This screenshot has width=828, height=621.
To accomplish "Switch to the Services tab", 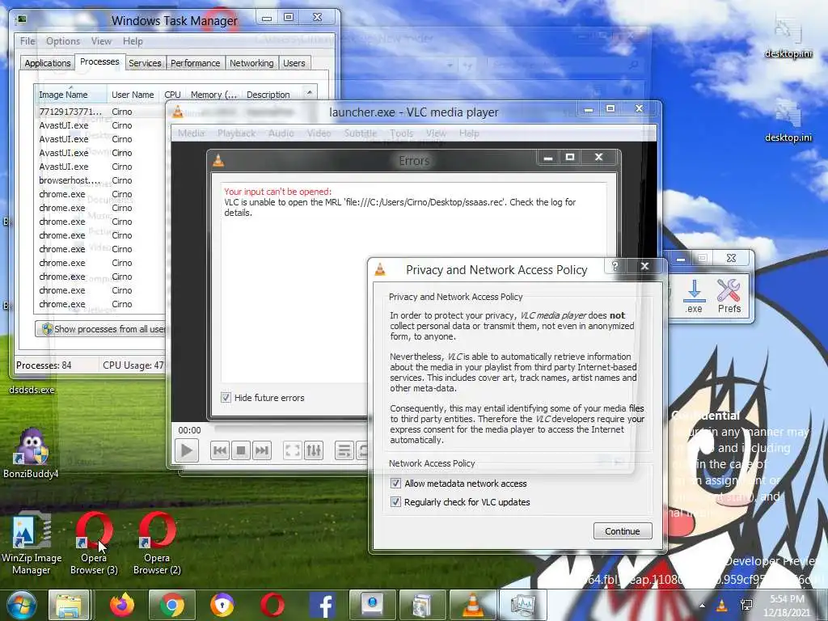I will 145,63.
